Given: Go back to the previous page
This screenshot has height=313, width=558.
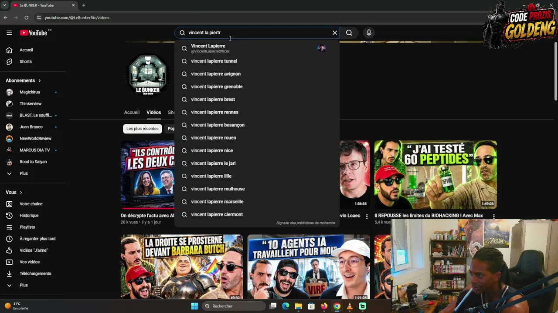Looking at the screenshot, I should tap(5, 18).
